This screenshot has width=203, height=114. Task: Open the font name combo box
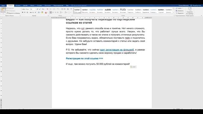pos(26,9)
